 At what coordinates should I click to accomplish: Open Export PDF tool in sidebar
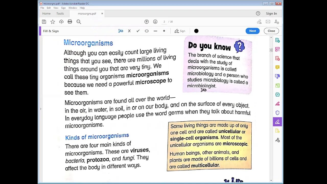click(x=277, y=76)
